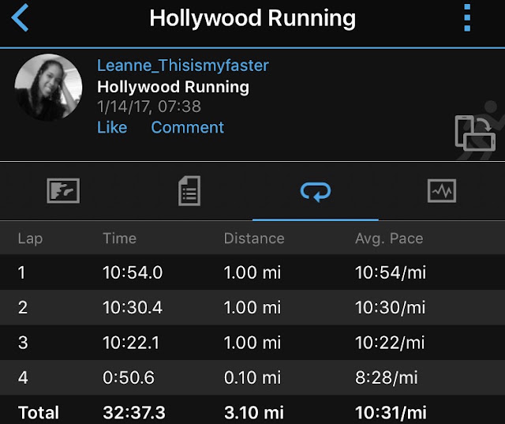This screenshot has height=424, width=505.
Task: Open Leanne's profile photo
Action: click(48, 88)
